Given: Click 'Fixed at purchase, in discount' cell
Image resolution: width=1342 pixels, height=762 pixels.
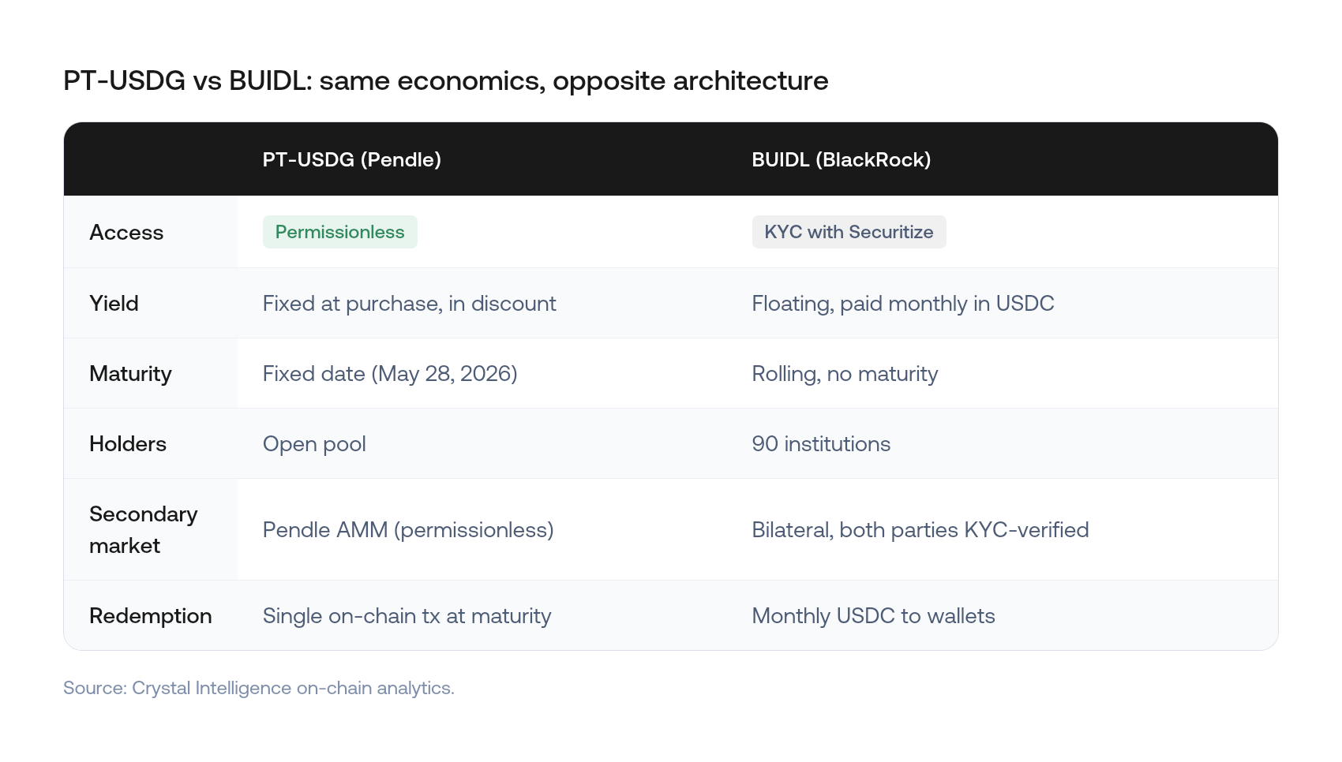Looking at the screenshot, I should pos(410,304).
